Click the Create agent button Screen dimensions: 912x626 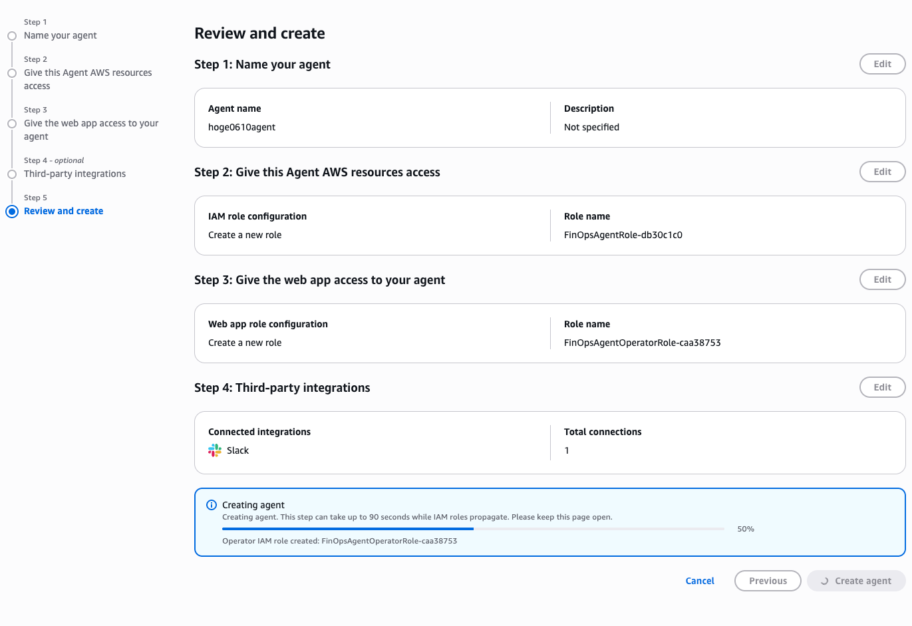click(856, 581)
